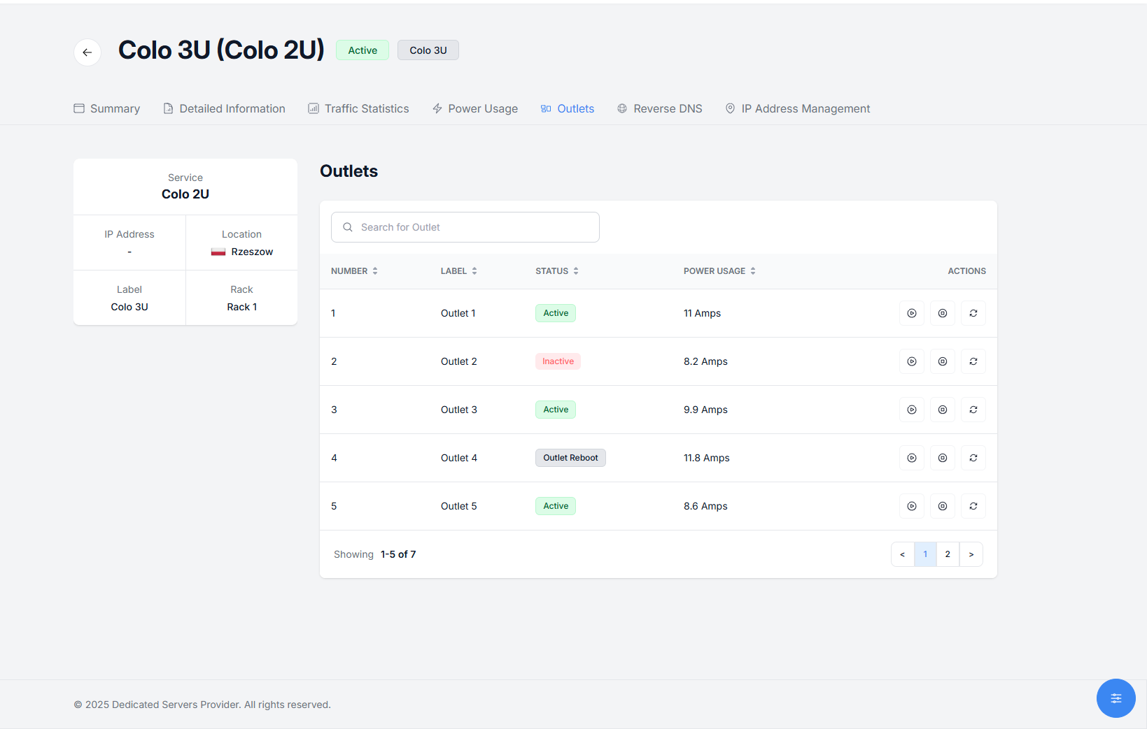1147x729 pixels.
Task: Click the Outlet 5 label cell
Action: [x=459, y=506]
